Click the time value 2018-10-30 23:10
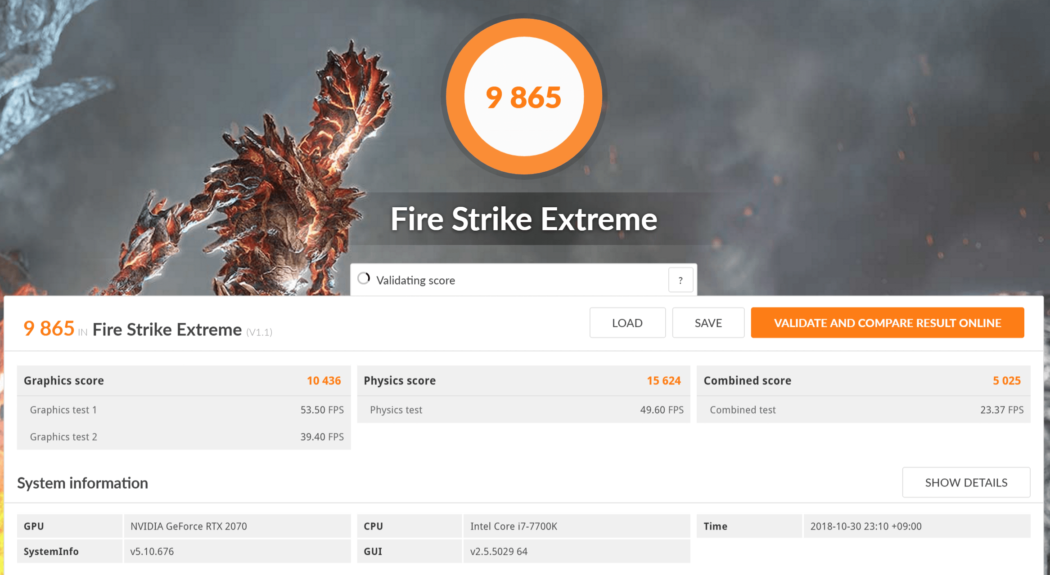 click(x=866, y=526)
